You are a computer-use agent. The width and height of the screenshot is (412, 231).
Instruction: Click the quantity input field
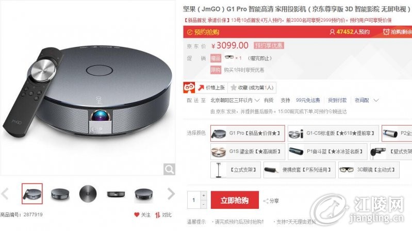(194, 200)
